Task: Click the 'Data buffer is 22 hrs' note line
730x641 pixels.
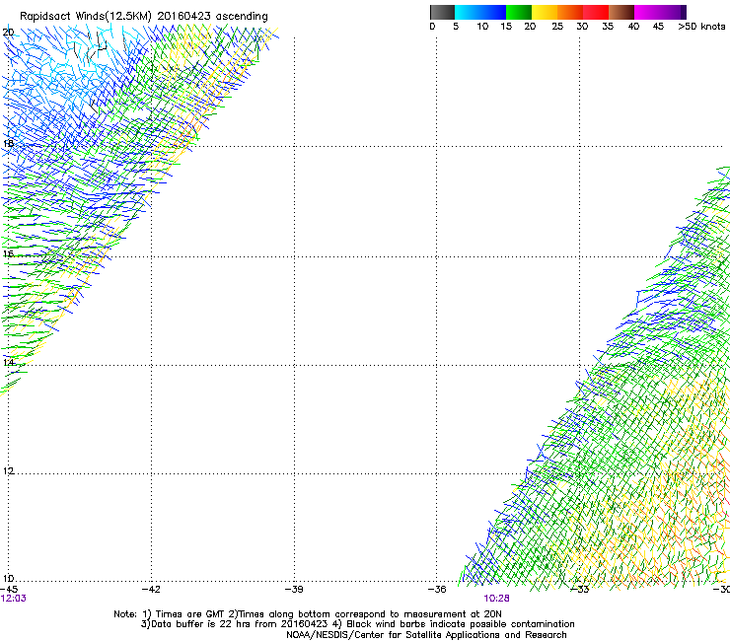Action: coord(358,624)
